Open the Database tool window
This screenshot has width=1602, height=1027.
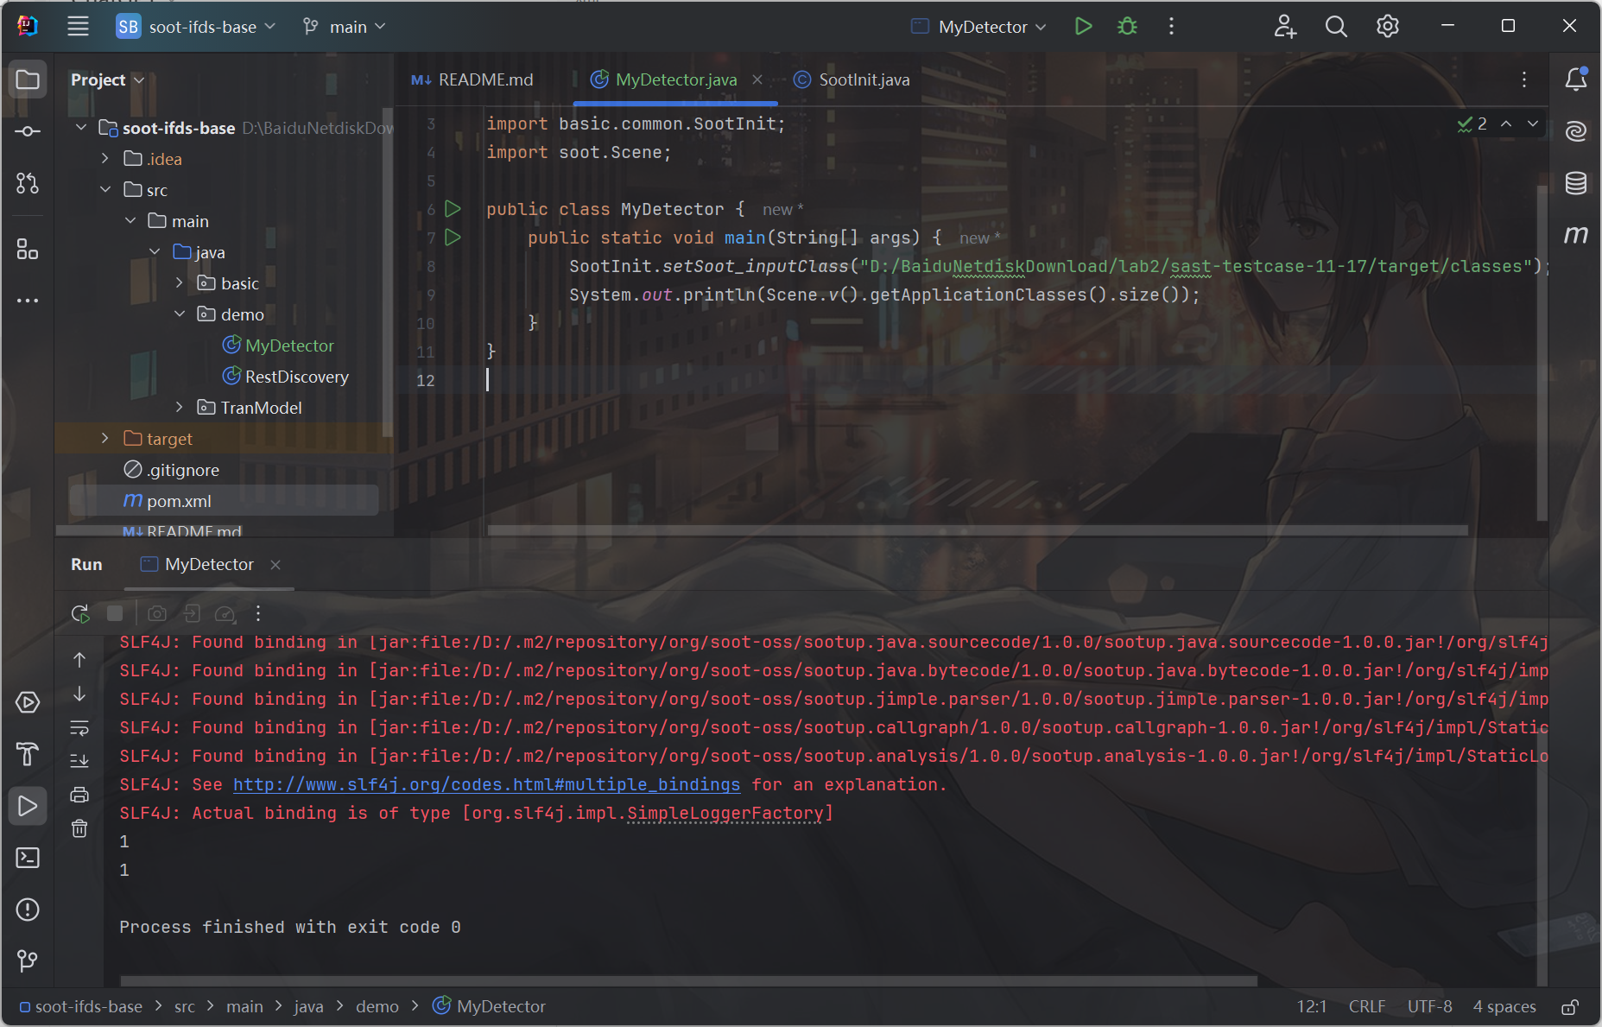(x=1575, y=183)
